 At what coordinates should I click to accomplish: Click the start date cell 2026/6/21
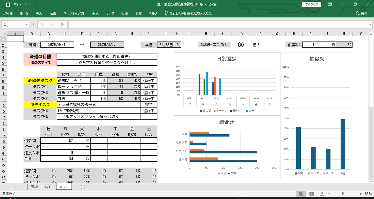(x=57, y=45)
